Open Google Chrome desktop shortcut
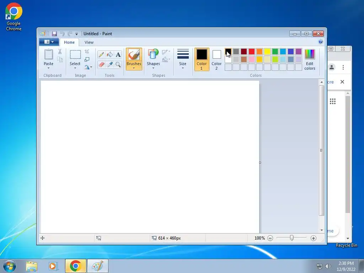Screen dimensions: 364x273 tap(14, 17)
